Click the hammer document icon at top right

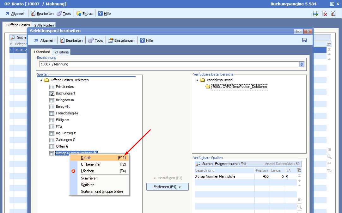click(x=333, y=14)
